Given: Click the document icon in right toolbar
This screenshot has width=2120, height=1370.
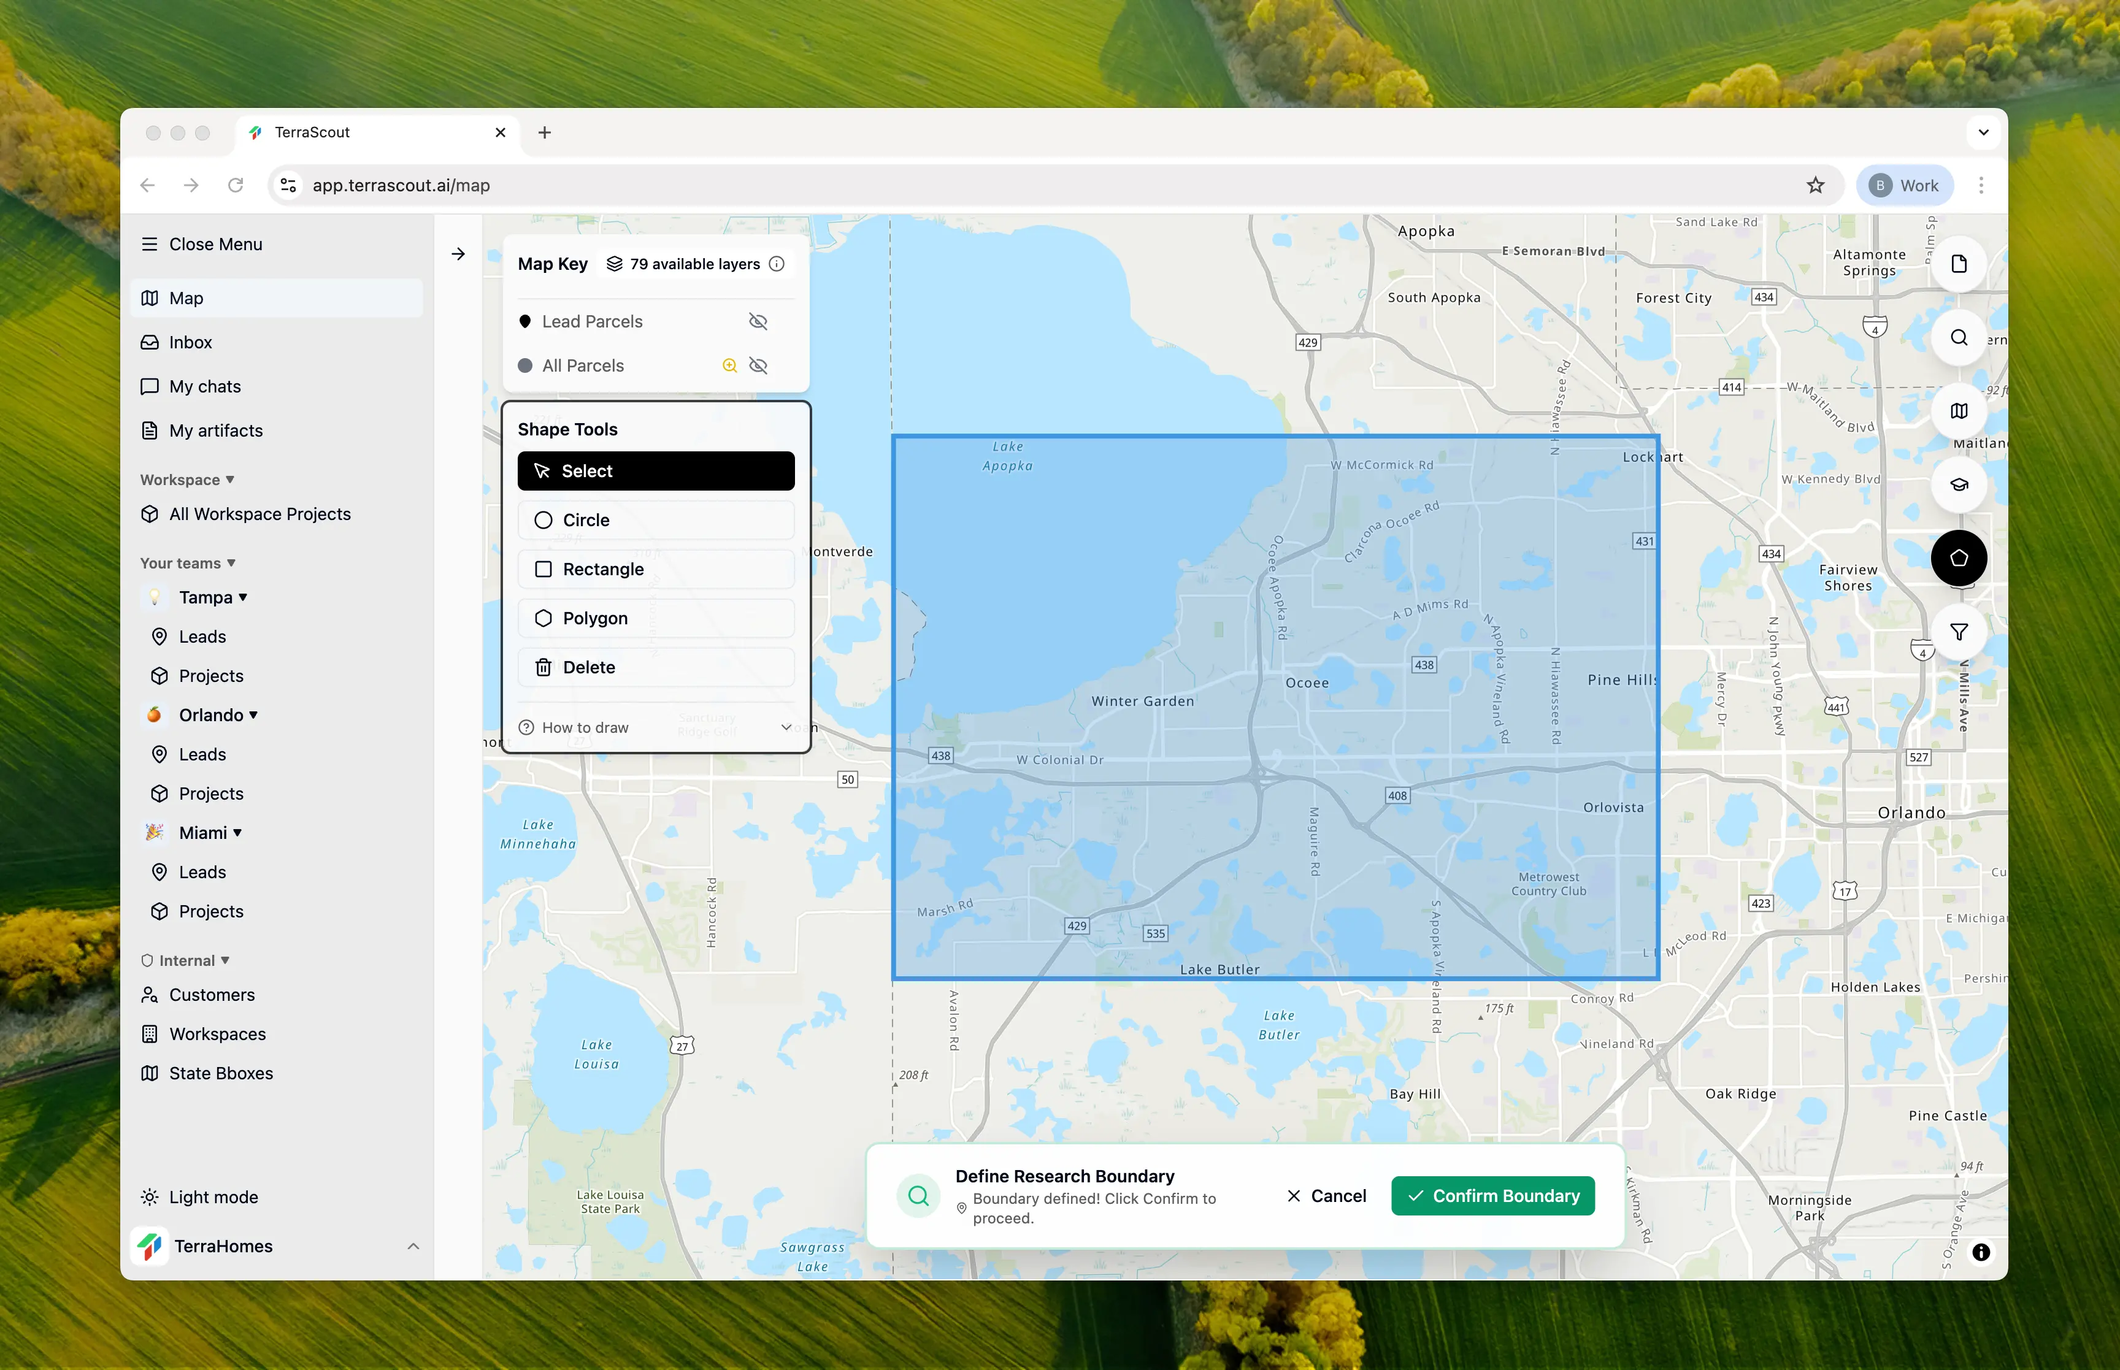Looking at the screenshot, I should click(1958, 264).
